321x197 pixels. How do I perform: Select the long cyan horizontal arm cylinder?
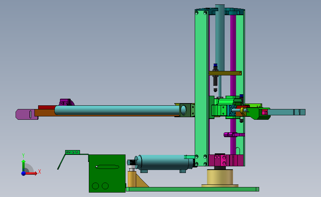click(x=117, y=110)
